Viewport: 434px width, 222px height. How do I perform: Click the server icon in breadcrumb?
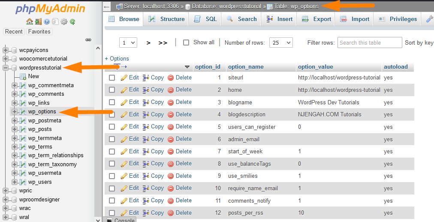click(120, 6)
